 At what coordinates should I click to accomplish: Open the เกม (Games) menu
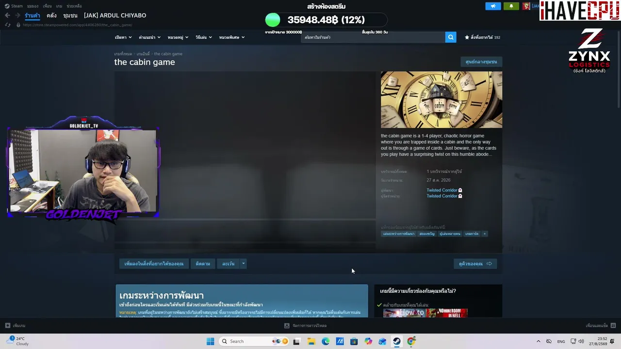pyautogui.click(x=59, y=6)
